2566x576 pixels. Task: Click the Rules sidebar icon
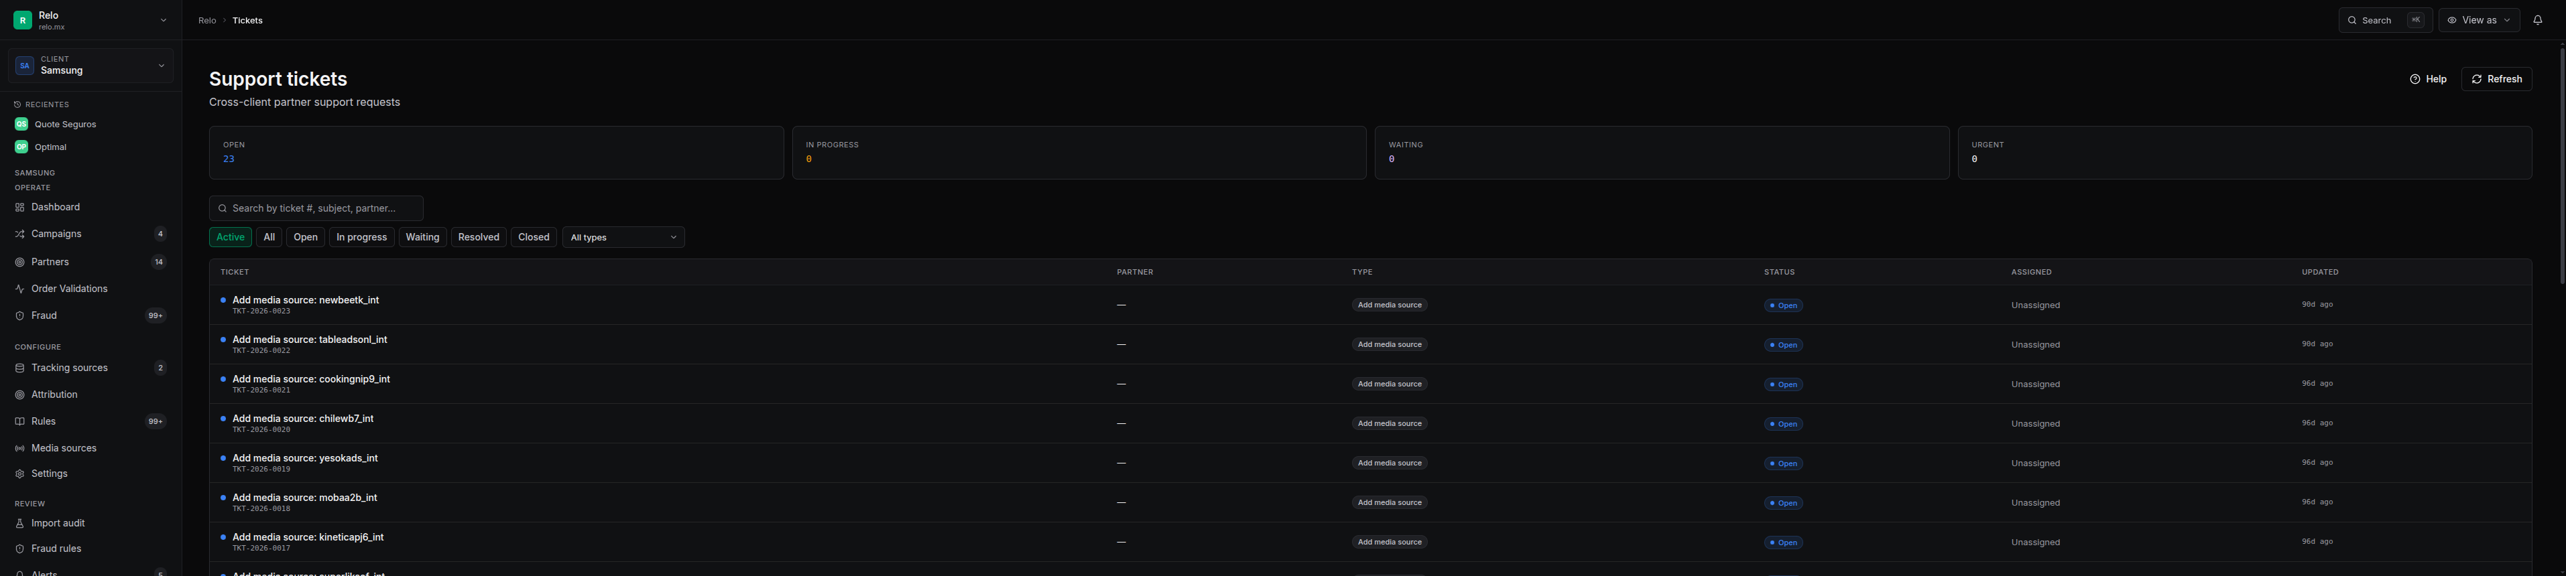coord(19,422)
